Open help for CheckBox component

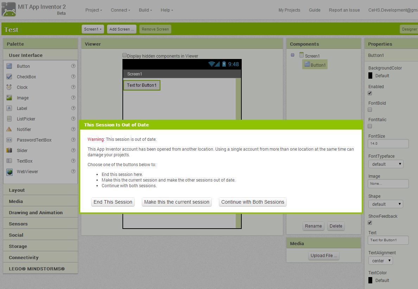point(73,76)
